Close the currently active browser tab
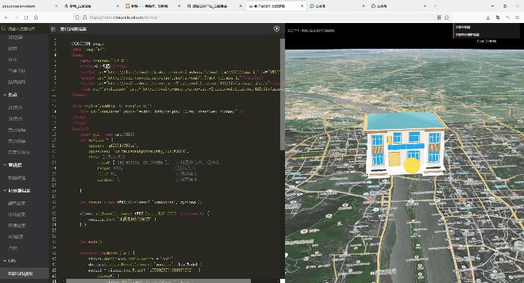This screenshot has height=283, width=524. (x=302, y=6)
